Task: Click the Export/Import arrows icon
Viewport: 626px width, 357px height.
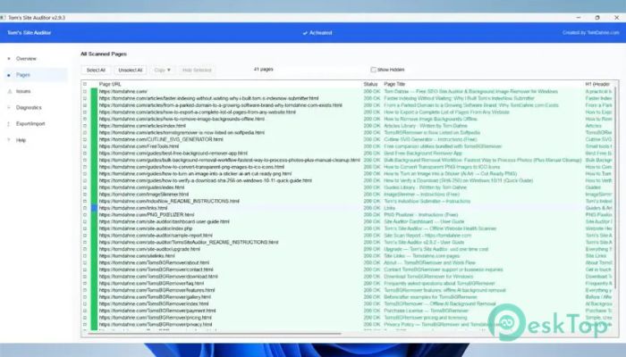Action: pos(9,124)
